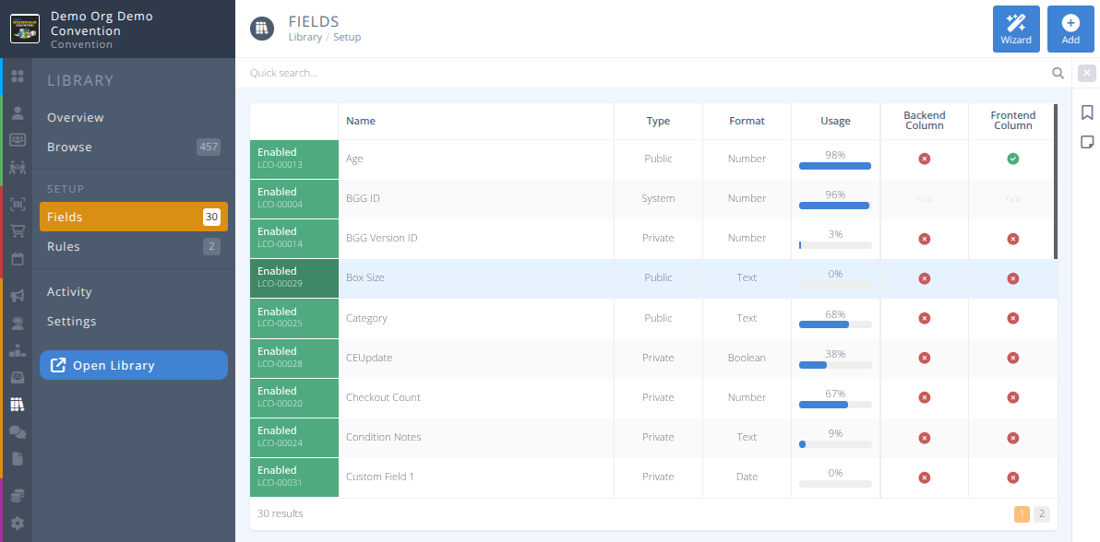The image size is (1100, 542).
Task: Toggle Category's Backend Column red indicator
Action: [925, 318]
